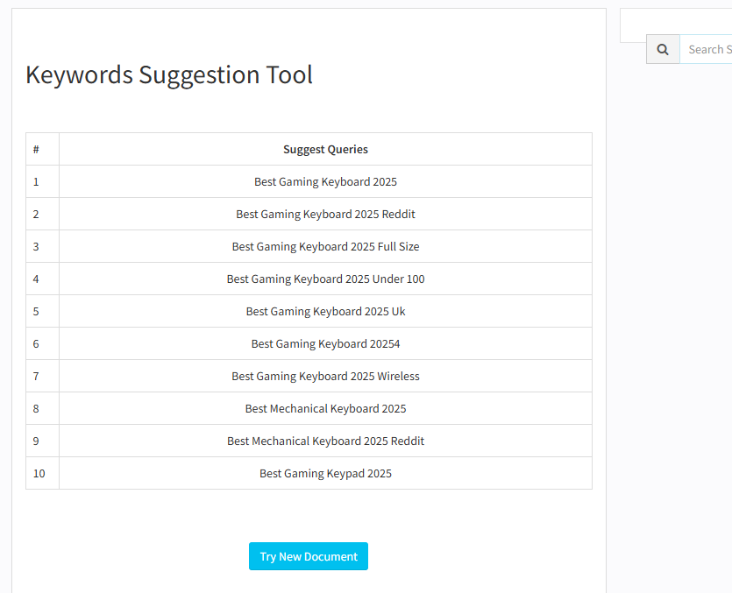Click the magnifier search icon button
732x593 pixels.
(x=663, y=49)
